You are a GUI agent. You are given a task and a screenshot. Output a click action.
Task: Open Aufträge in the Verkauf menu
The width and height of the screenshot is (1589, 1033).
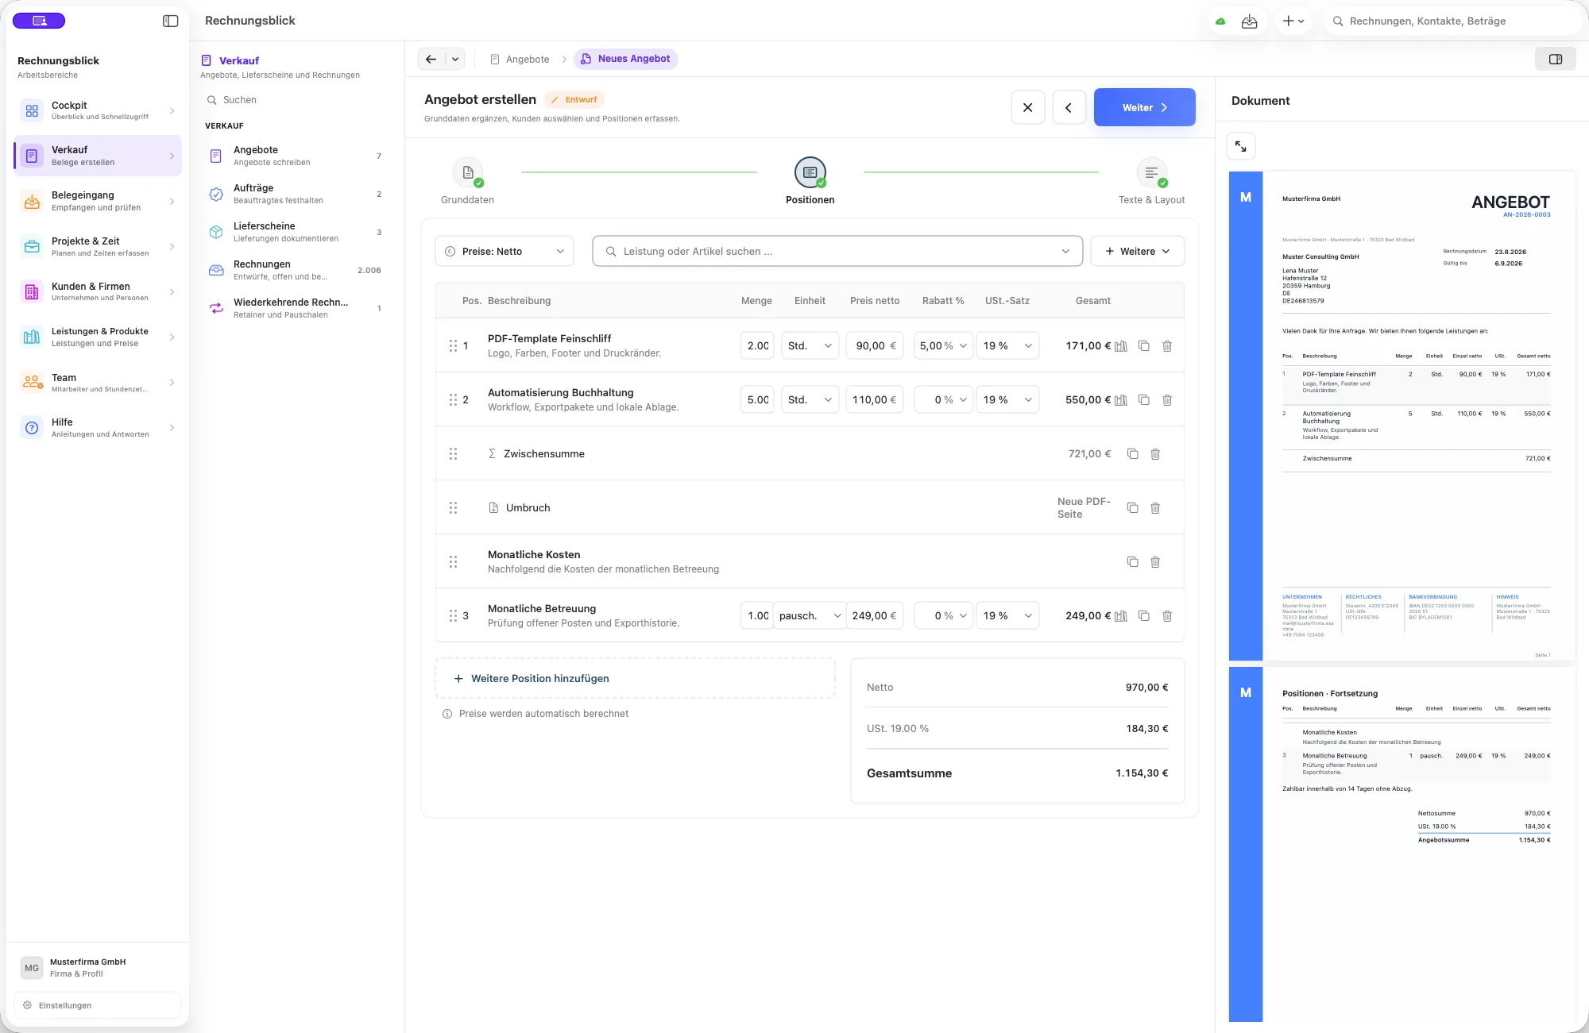point(296,194)
